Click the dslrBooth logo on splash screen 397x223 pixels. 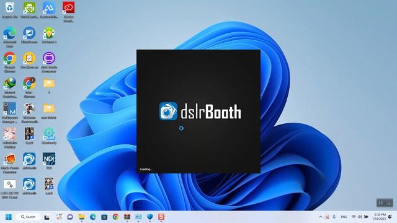200,111
